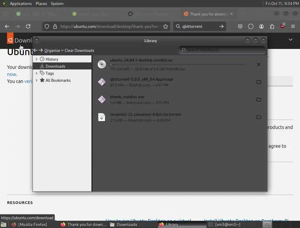Expand the Tags tree item

pyautogui.click(x=36, y=73)
